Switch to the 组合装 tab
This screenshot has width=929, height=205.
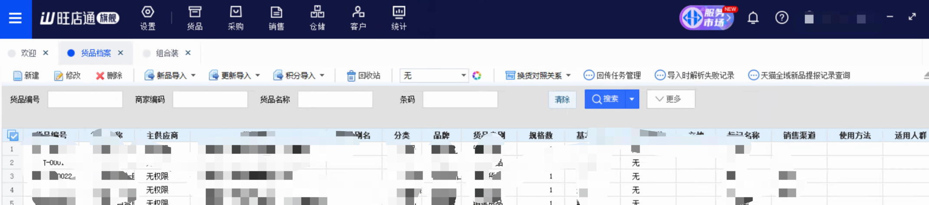pos(167,53)
